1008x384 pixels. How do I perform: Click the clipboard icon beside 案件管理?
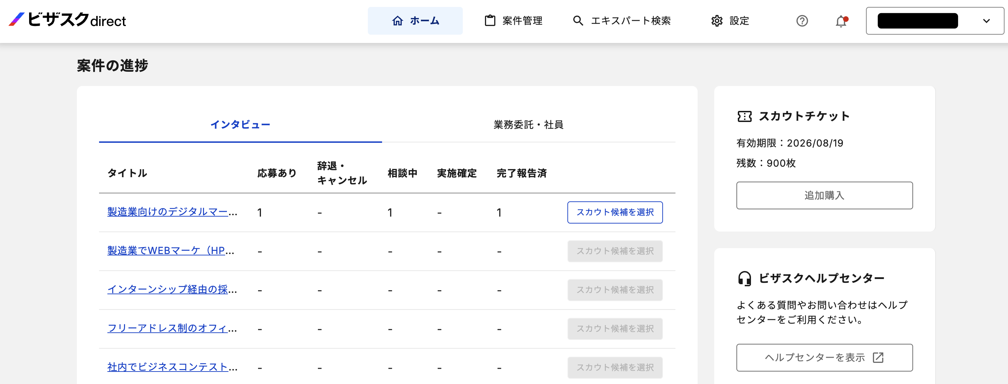pos(490,21)
